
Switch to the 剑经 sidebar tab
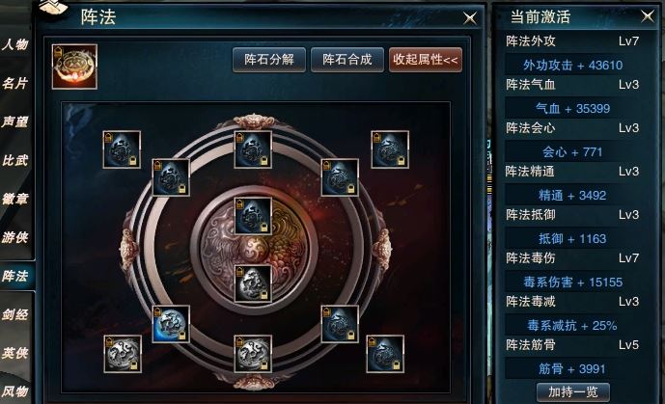pos(15,314)
